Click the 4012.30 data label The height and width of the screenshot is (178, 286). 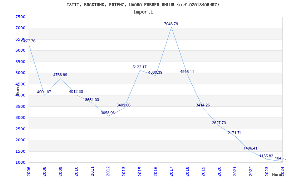(76, 91)
